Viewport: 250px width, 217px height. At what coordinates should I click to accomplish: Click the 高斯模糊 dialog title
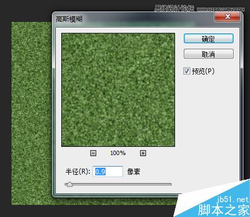coord(69,19)
